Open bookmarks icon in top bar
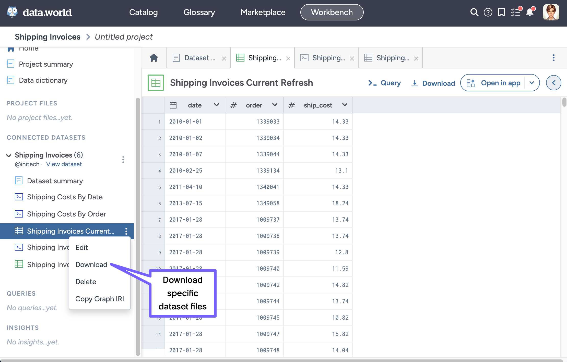567x362 pixels. coord(502,12)
